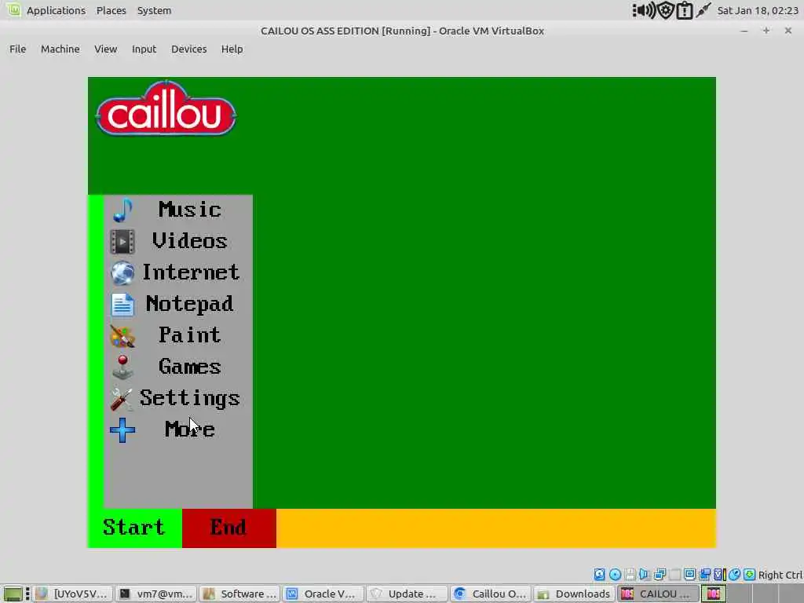
Task: Open the System menu in top panel
Action: click(154, 10)
